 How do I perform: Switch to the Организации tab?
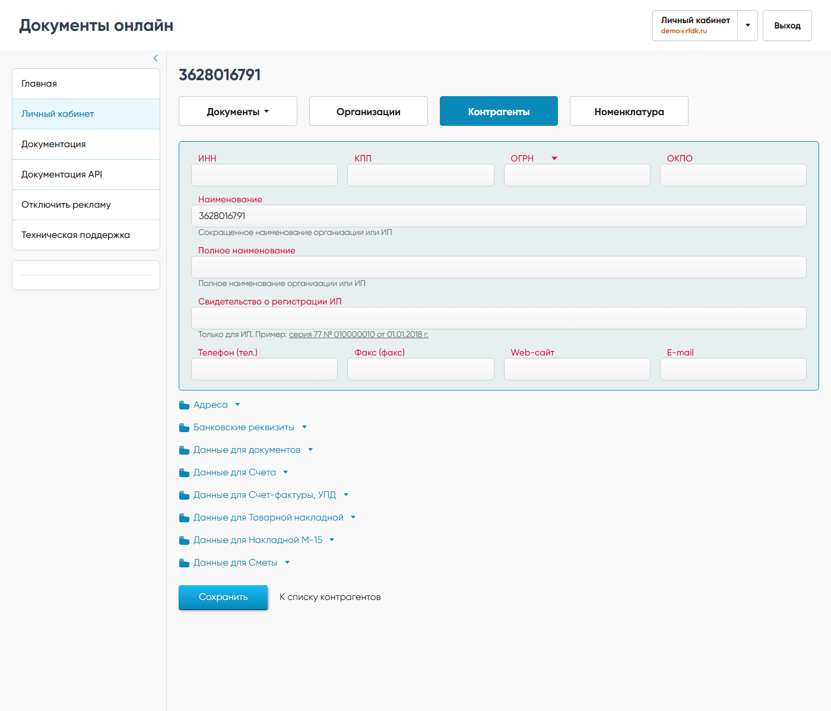click(x=369, y=111)
